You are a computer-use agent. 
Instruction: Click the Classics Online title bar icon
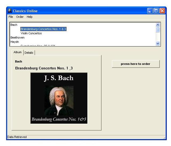point(10,11)
